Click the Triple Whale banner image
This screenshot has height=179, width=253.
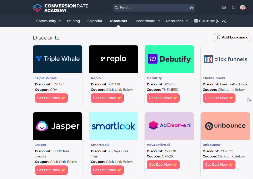[x=57, y=59]
